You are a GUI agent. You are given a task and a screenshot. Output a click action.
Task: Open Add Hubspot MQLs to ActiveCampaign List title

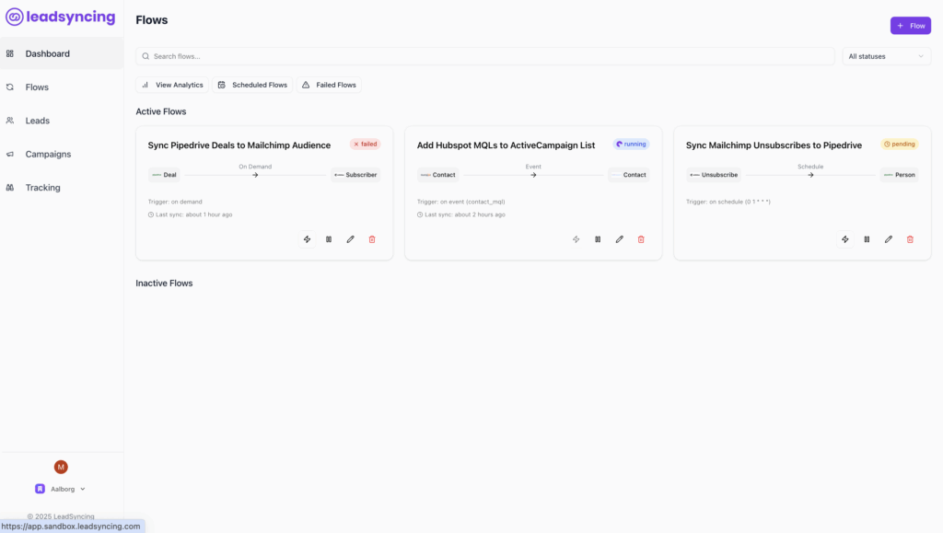506,145
